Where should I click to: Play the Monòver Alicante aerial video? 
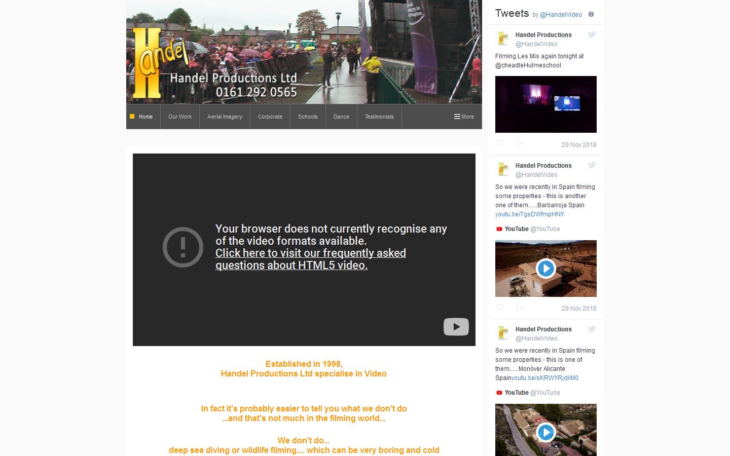[x=545, y=433]
